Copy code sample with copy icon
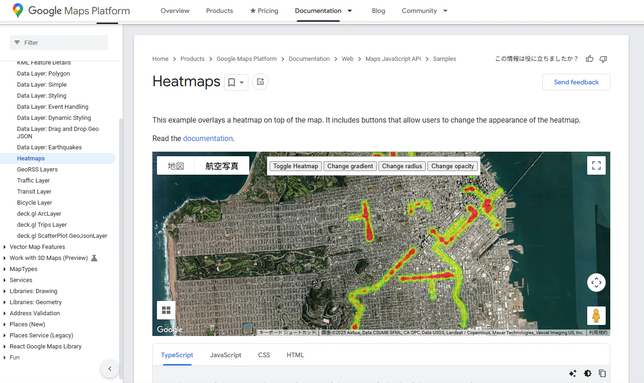 pos(602,373)
